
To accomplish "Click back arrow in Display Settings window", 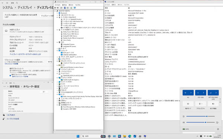I will click(x=3, y=3).
